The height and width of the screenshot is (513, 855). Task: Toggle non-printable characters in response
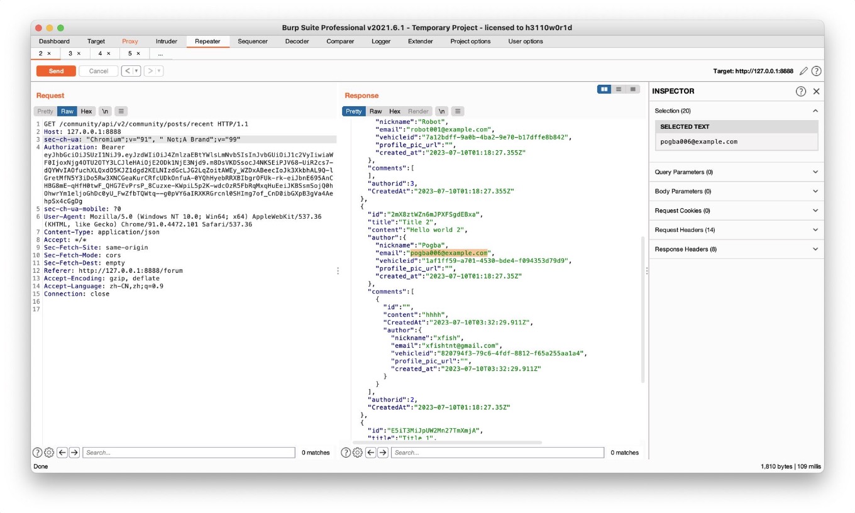click(441, 111)
